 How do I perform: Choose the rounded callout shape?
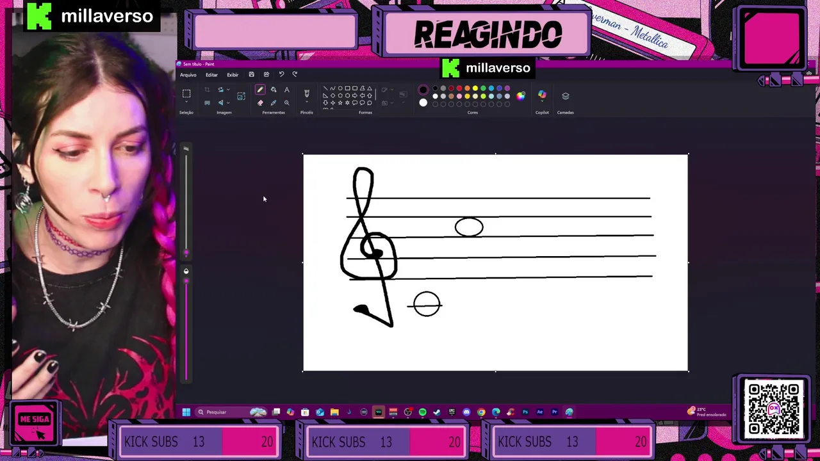click(355, 103)
